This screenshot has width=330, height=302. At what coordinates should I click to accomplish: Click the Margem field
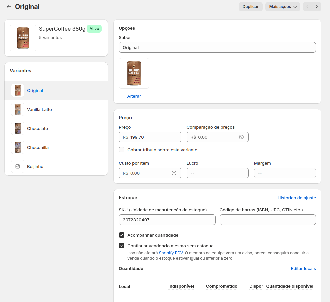(285, 173)
